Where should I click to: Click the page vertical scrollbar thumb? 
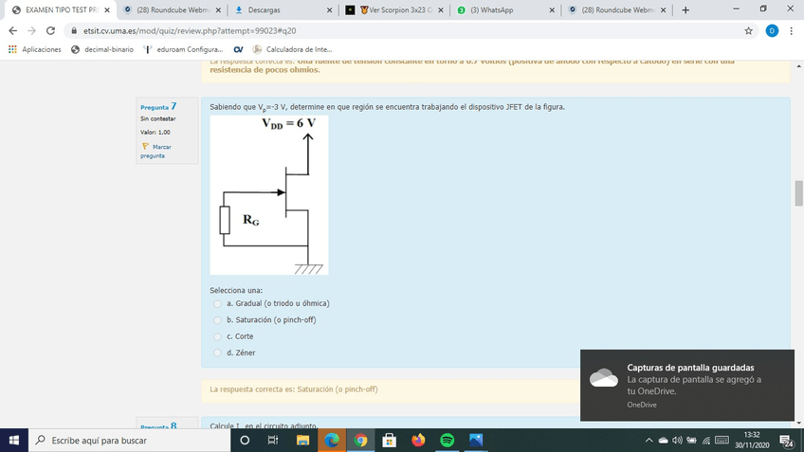(x=798, y=194)
